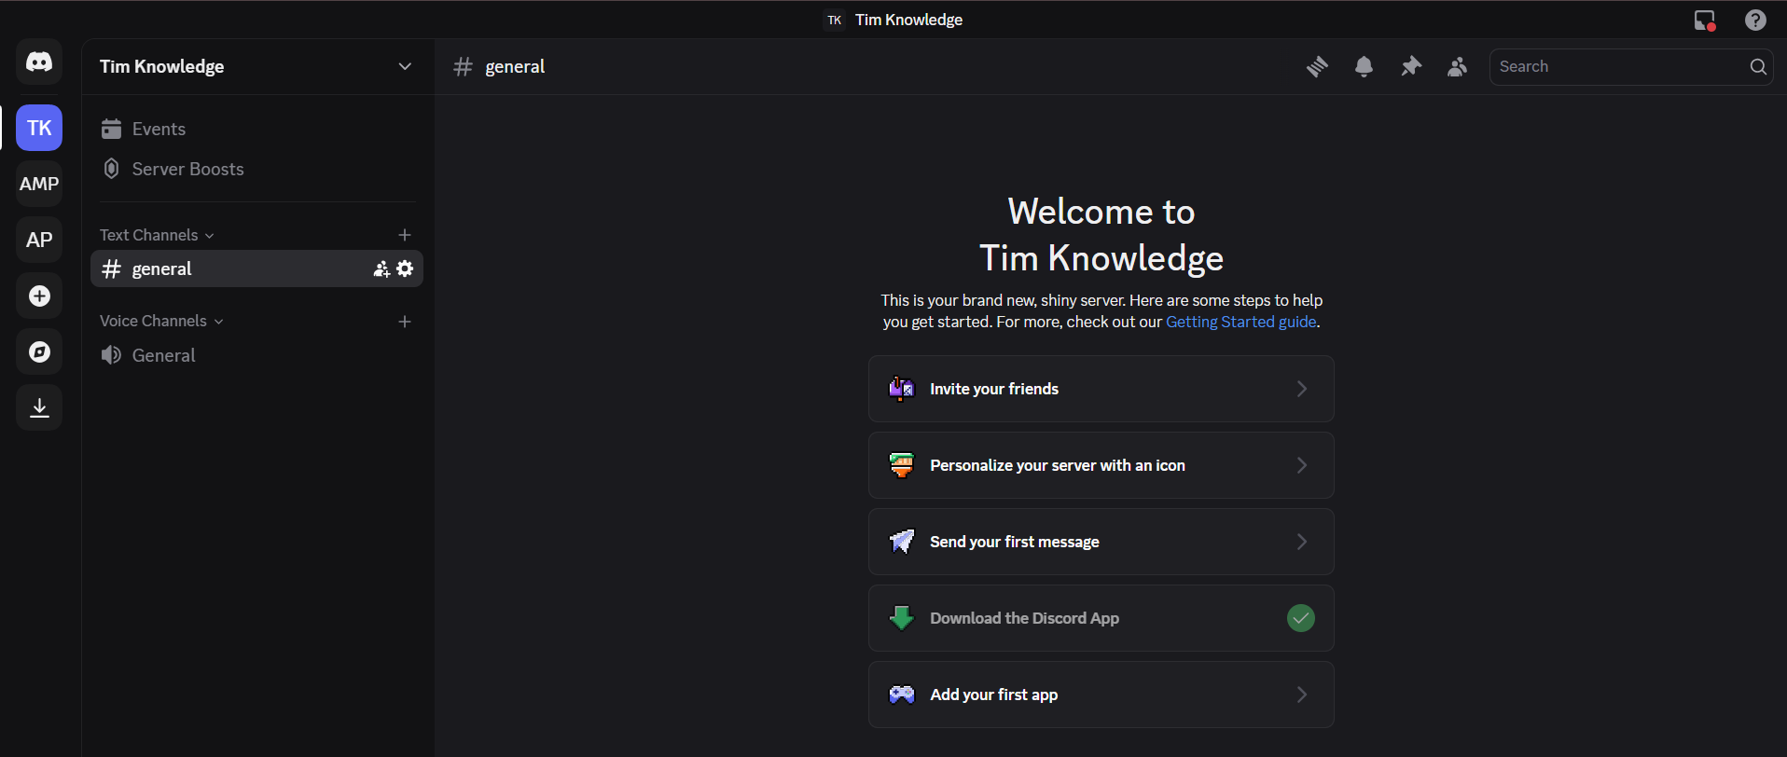Click the speaker icon of General voice
The width and height of the screenshot is (1787, 757).
tap(111, 355)
